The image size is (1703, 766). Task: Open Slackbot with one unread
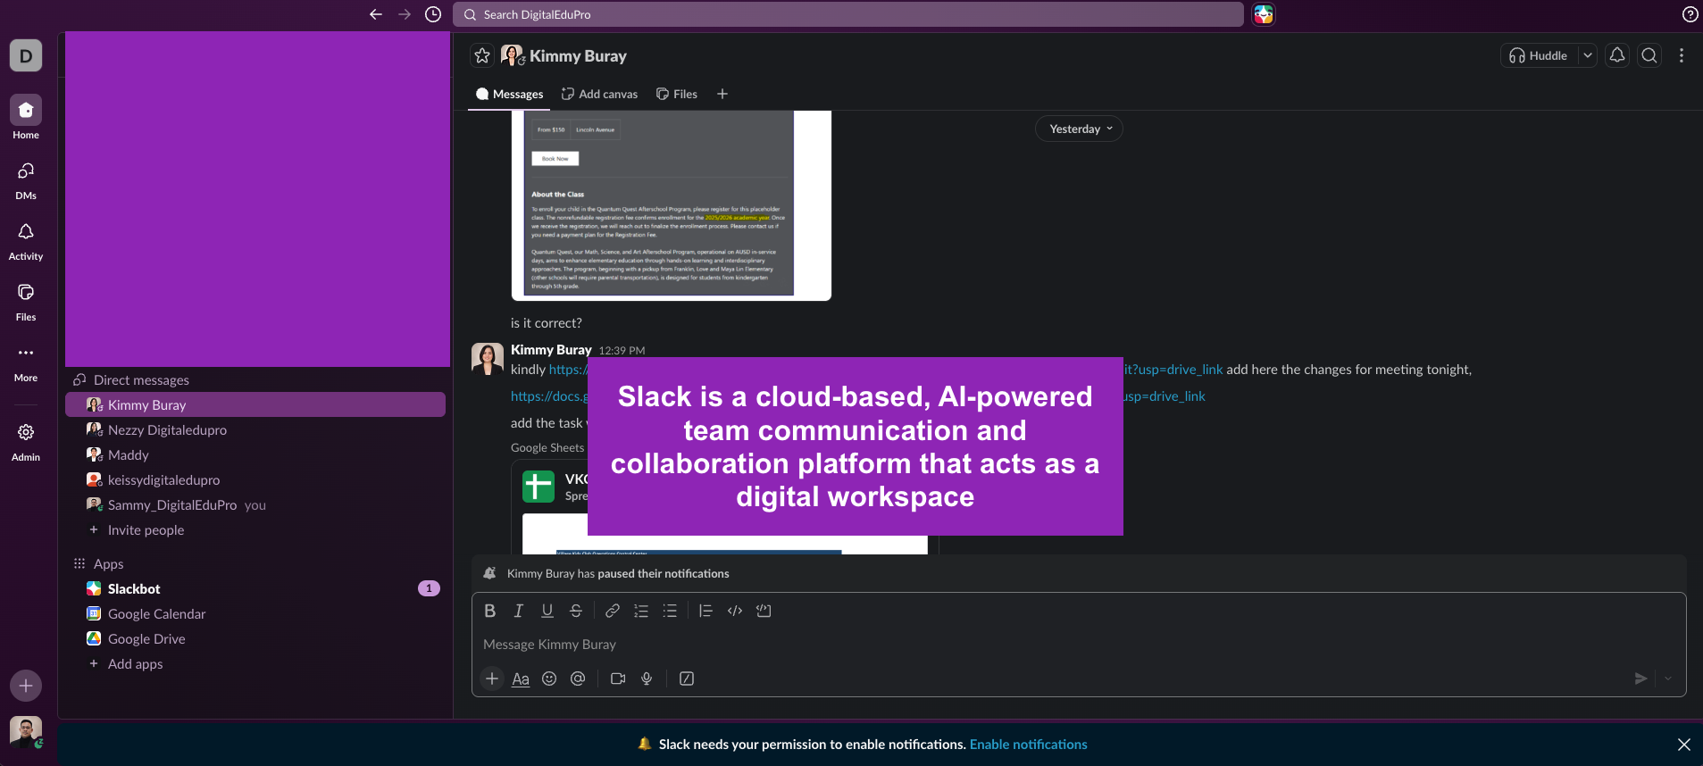coord(255,588)
